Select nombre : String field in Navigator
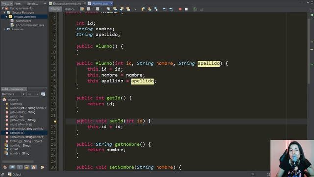Viewport: 314px width, 177px height. coord(20,153)
